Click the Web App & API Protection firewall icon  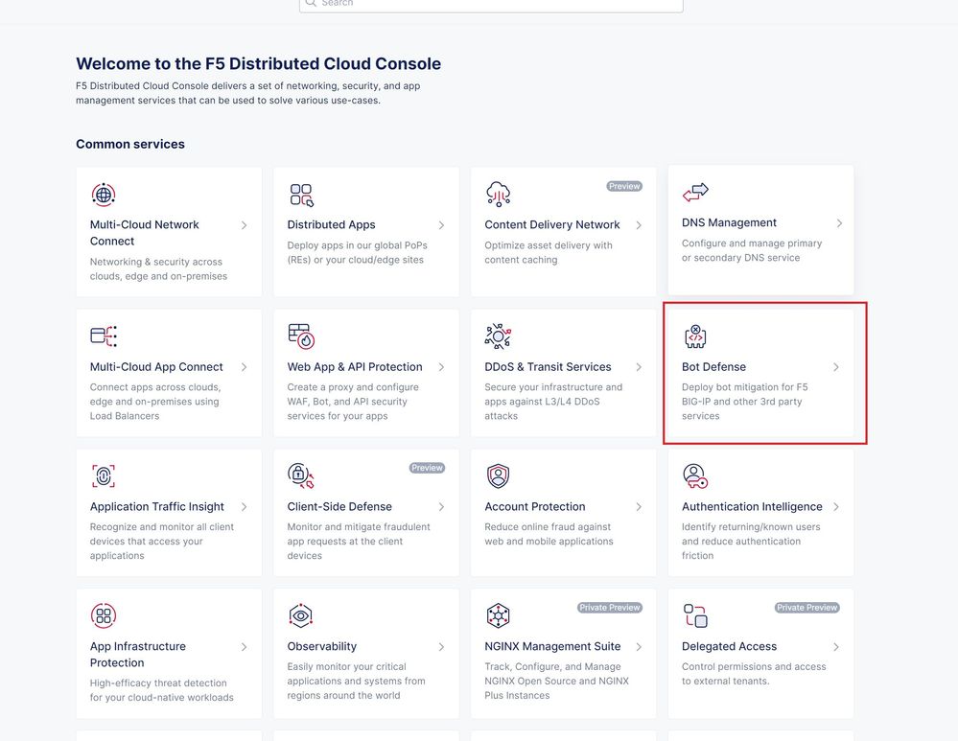[301, 336]
